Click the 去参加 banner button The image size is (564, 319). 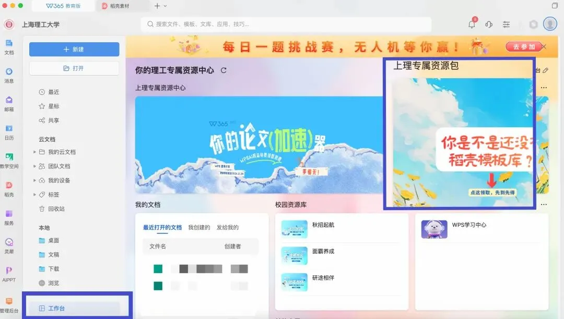click(x=523, y=46)
